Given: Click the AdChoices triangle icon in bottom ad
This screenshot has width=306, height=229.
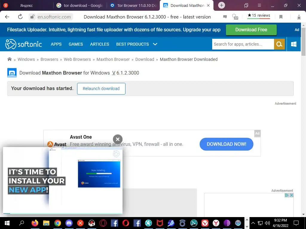Looking at the screenshot, I should (287, 195).
